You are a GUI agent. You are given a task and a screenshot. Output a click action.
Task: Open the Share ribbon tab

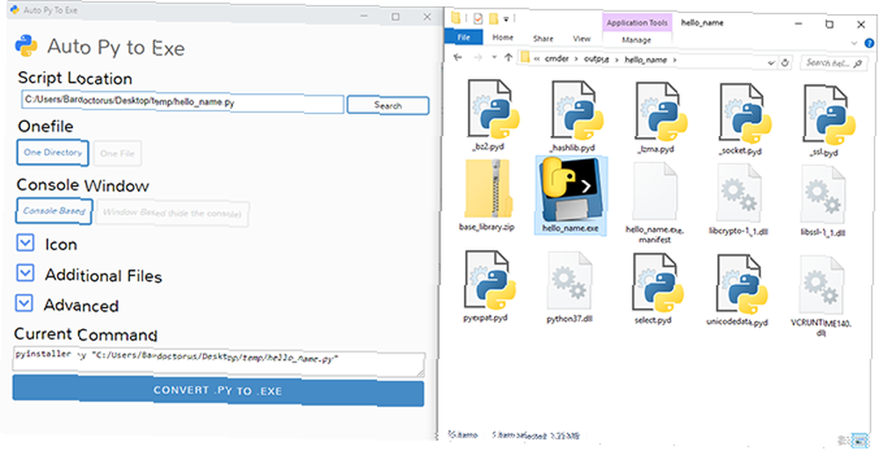point(543,39)
